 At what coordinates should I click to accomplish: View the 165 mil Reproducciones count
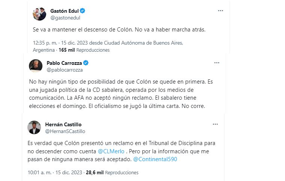point(84,50)
